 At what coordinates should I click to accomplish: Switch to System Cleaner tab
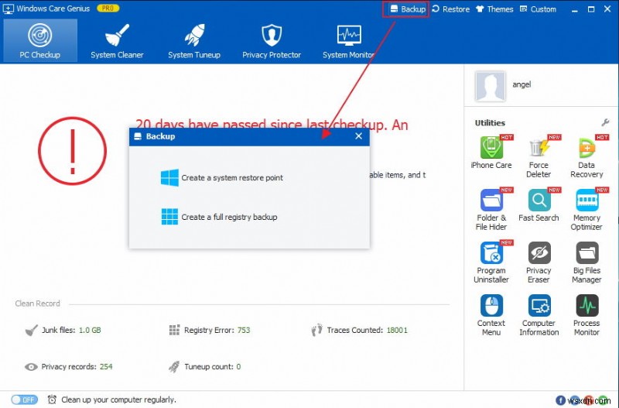click(x=117, y=41)
